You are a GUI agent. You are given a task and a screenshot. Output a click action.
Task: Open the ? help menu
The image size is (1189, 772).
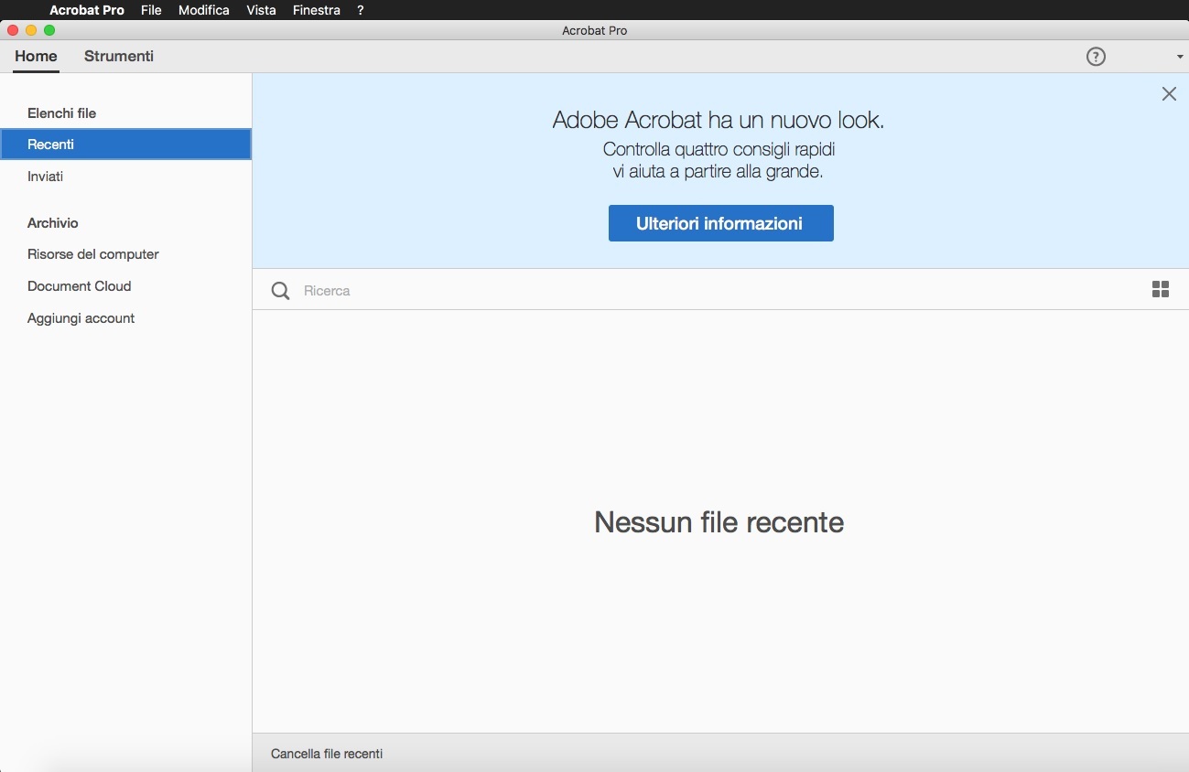(x=361, y=10)
